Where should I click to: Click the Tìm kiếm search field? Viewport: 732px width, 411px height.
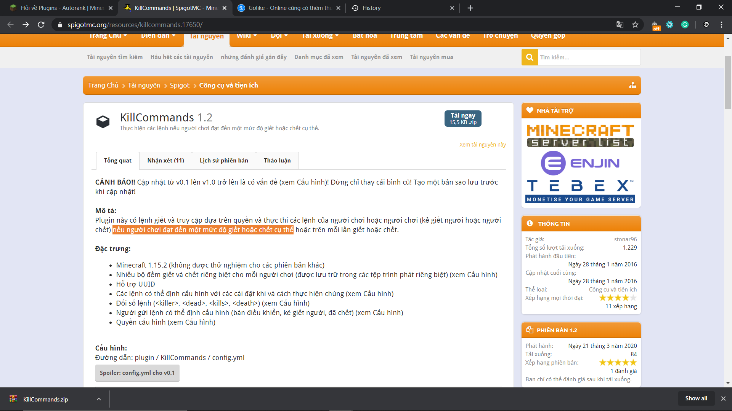(589, 57)
